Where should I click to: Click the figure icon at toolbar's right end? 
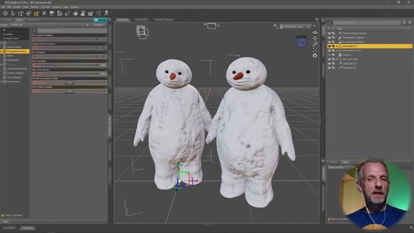(106, 13)
